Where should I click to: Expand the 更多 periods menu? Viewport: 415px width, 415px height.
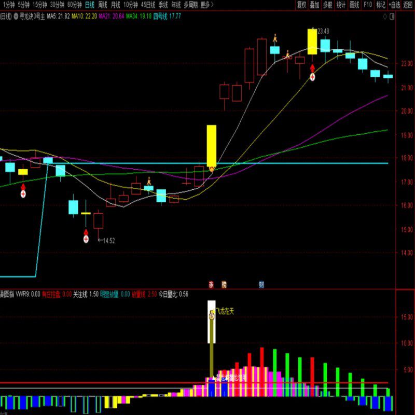click(207, 5)
